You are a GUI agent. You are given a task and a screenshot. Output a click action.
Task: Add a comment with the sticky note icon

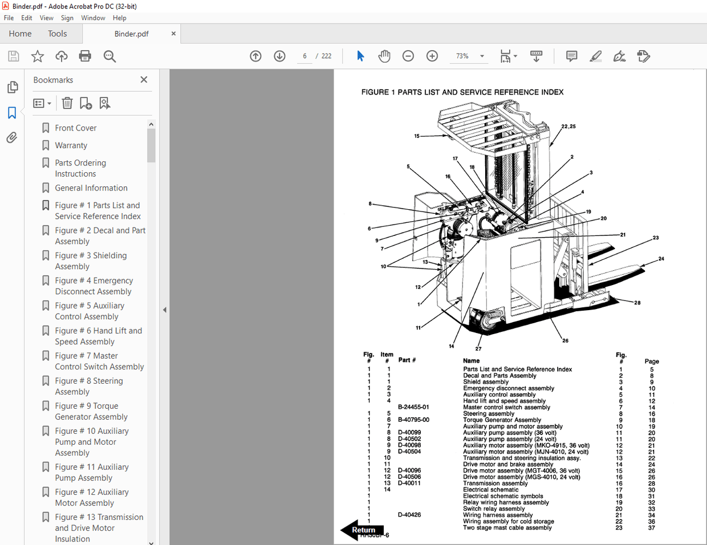pyautogui.click(x=571, y=56)
